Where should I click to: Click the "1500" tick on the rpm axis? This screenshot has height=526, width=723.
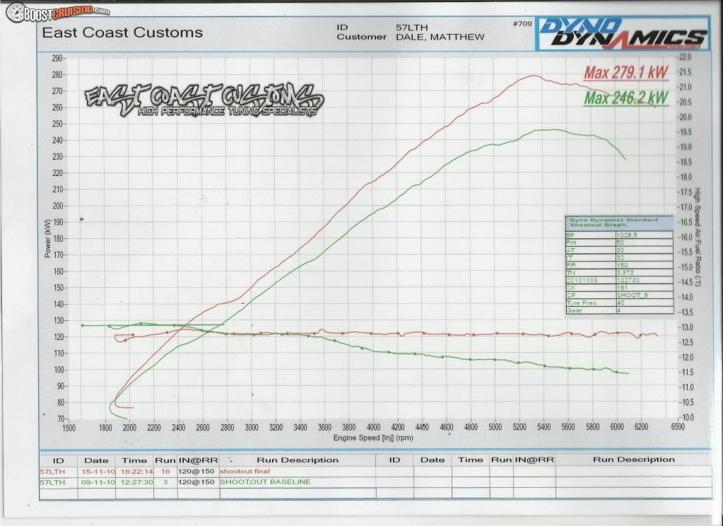(x=69, y=428)
